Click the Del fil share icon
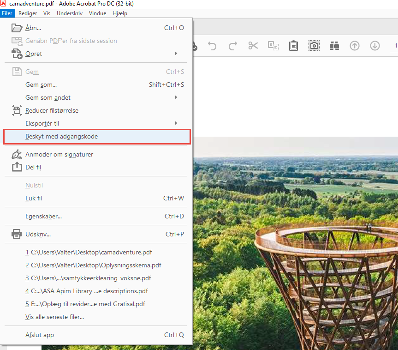This screenshot has height=350, width=398. tap(17, 167)
